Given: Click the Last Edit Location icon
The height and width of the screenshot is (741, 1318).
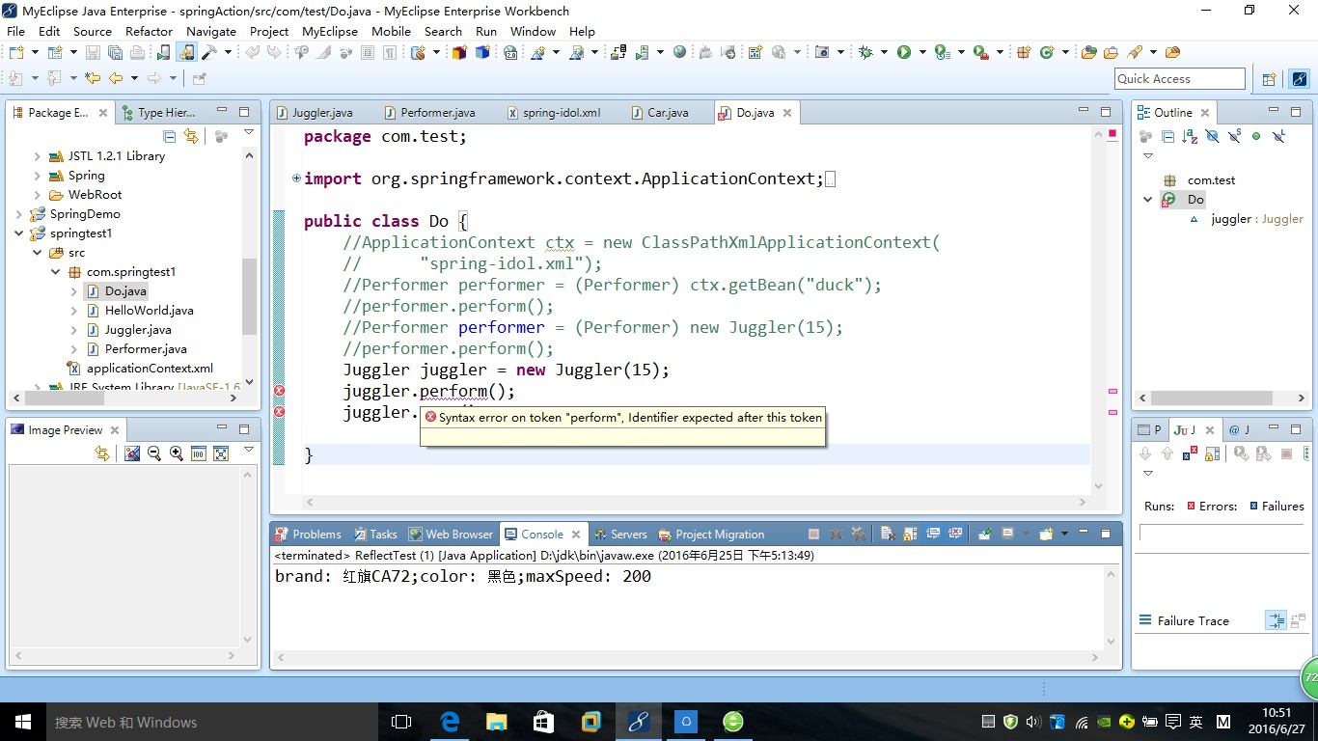Looking at the screenshot, I should [x=93, y=78].
